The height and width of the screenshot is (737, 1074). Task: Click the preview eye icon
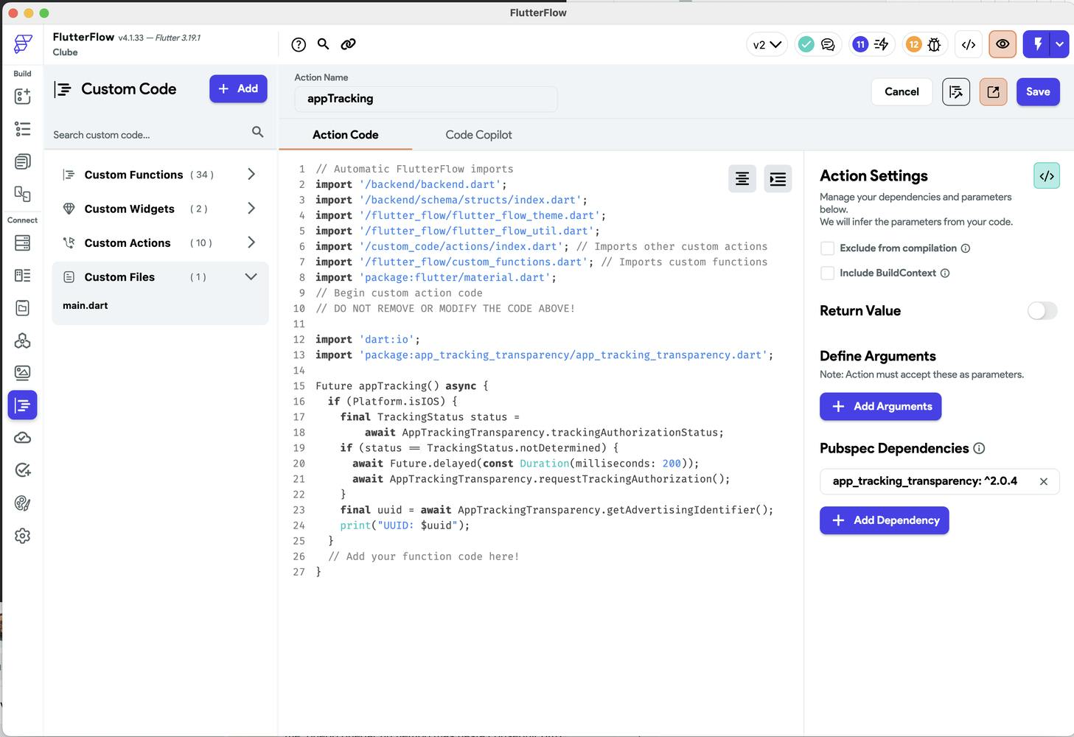(x=1002, y=44)
